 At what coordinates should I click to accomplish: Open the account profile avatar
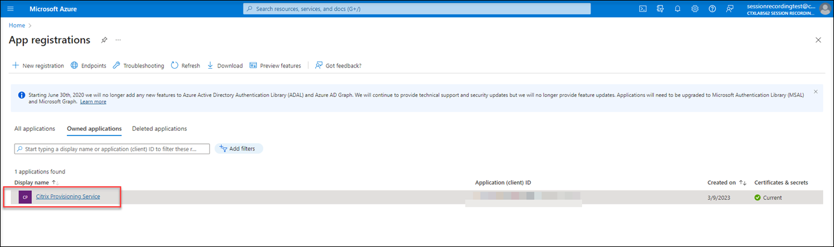[x=824, y=9]
